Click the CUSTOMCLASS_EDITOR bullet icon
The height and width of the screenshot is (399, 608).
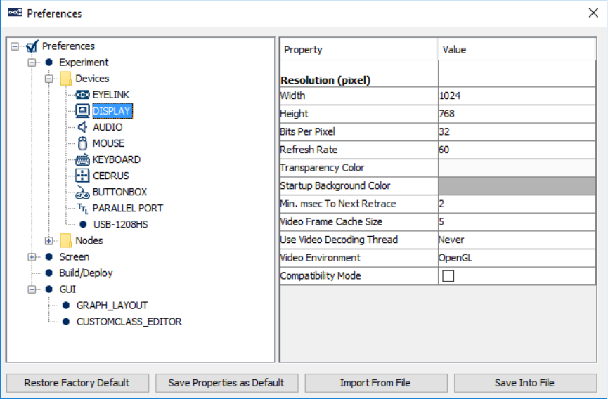pos(66,322)
